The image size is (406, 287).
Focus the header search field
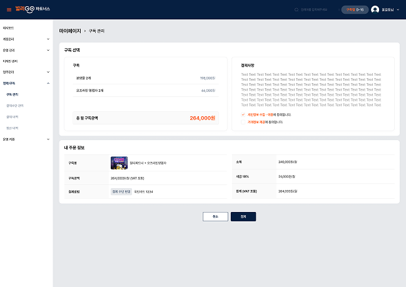click(x=314, y=9)
